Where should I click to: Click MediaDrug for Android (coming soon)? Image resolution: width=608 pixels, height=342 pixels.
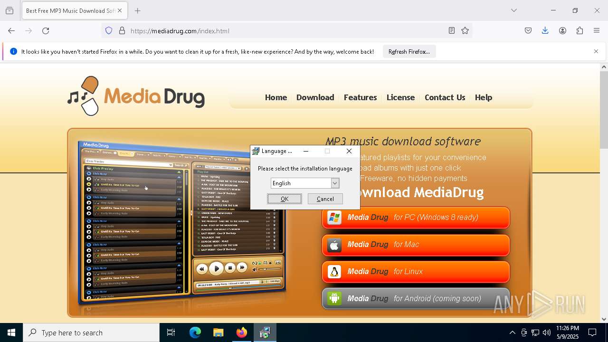pos(416,299)
